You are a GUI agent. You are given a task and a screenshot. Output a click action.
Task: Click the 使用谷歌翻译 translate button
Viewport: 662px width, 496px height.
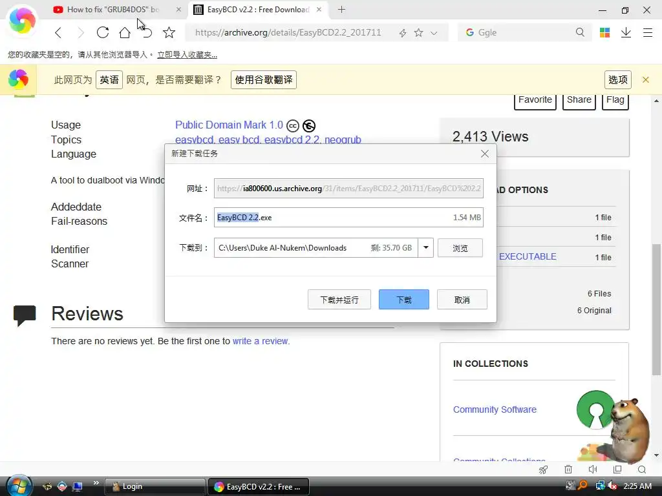coord(264,79)
